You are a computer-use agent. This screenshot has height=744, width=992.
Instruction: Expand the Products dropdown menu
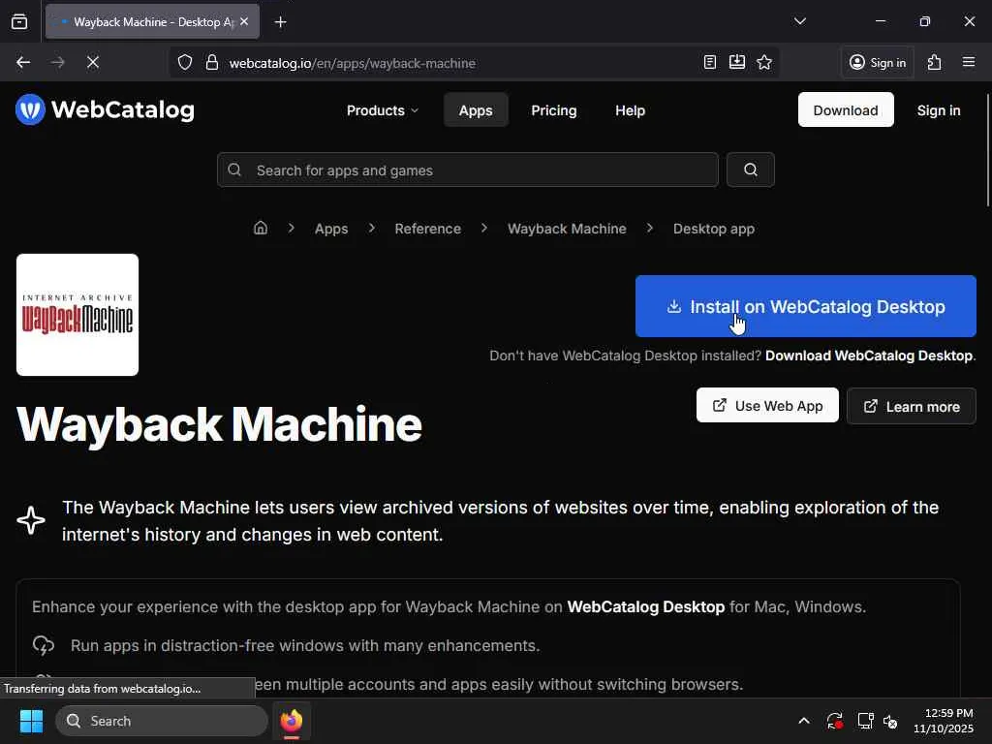pyautogui.click(x=382, y=110)
